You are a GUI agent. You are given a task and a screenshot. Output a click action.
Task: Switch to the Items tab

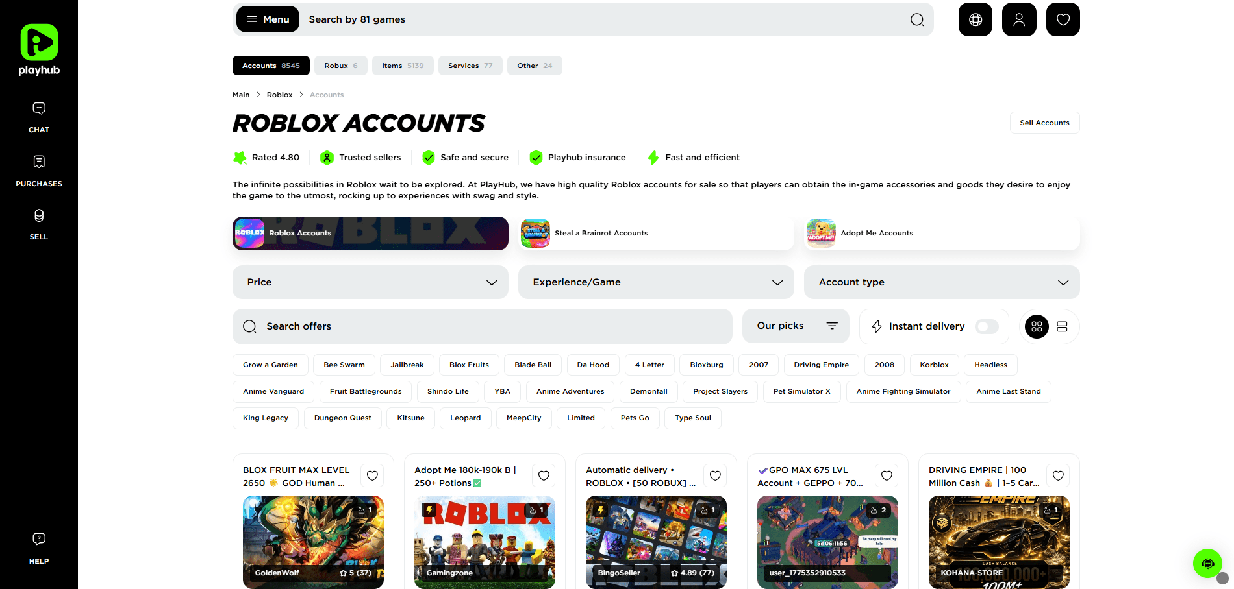pyautogui.click(x=402, y=66)
